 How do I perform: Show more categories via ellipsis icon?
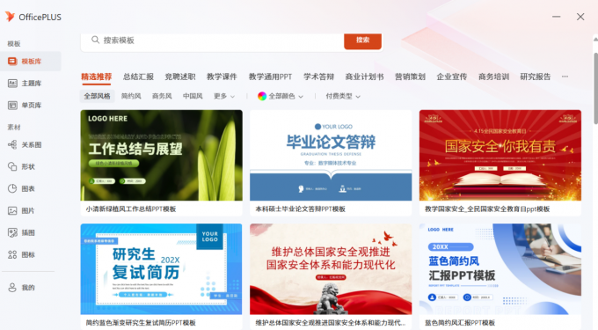[565, 77]
